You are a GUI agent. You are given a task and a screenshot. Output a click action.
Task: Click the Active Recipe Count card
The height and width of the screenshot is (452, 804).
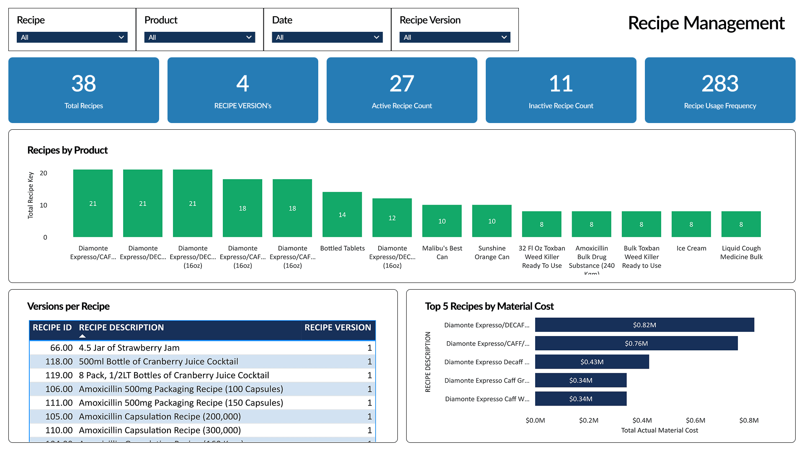tap(402, 90)
